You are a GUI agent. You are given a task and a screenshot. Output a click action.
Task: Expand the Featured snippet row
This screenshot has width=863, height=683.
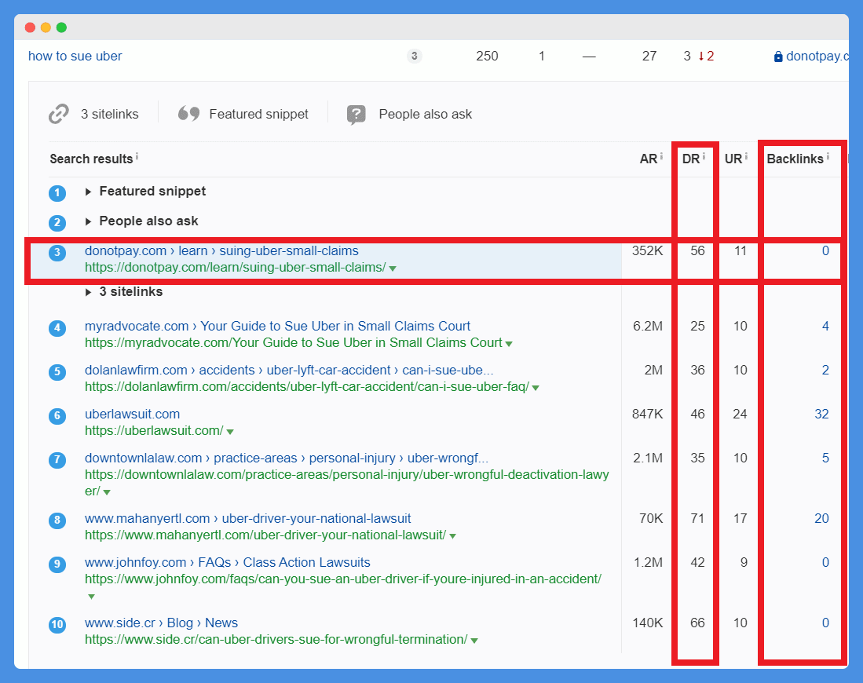point(88,192)
